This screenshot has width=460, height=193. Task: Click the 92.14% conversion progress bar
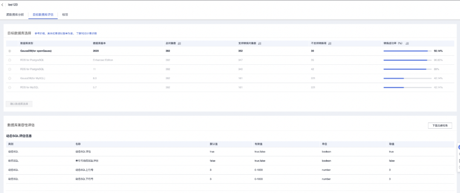click(x=408, y=51)
